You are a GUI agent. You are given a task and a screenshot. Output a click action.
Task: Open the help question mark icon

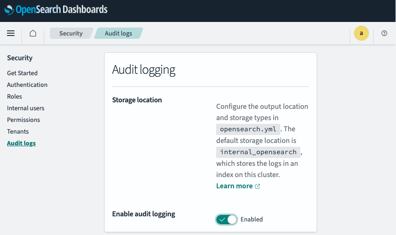point(384,33)
